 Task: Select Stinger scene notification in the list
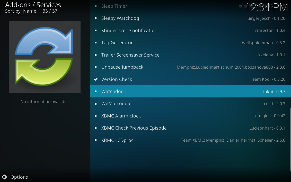tap(190, 30)
